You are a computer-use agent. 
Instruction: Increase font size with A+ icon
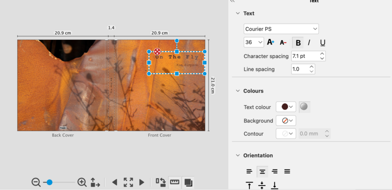(x=270, y=42)
